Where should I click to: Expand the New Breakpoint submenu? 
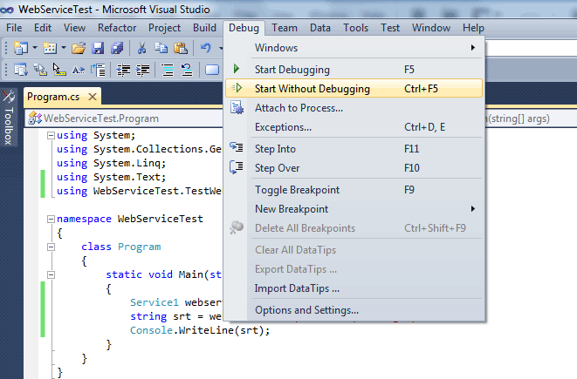pos(354,209)
